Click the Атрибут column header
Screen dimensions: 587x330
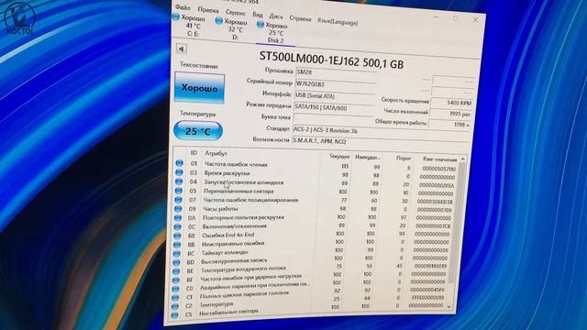[x=216, y=153]
